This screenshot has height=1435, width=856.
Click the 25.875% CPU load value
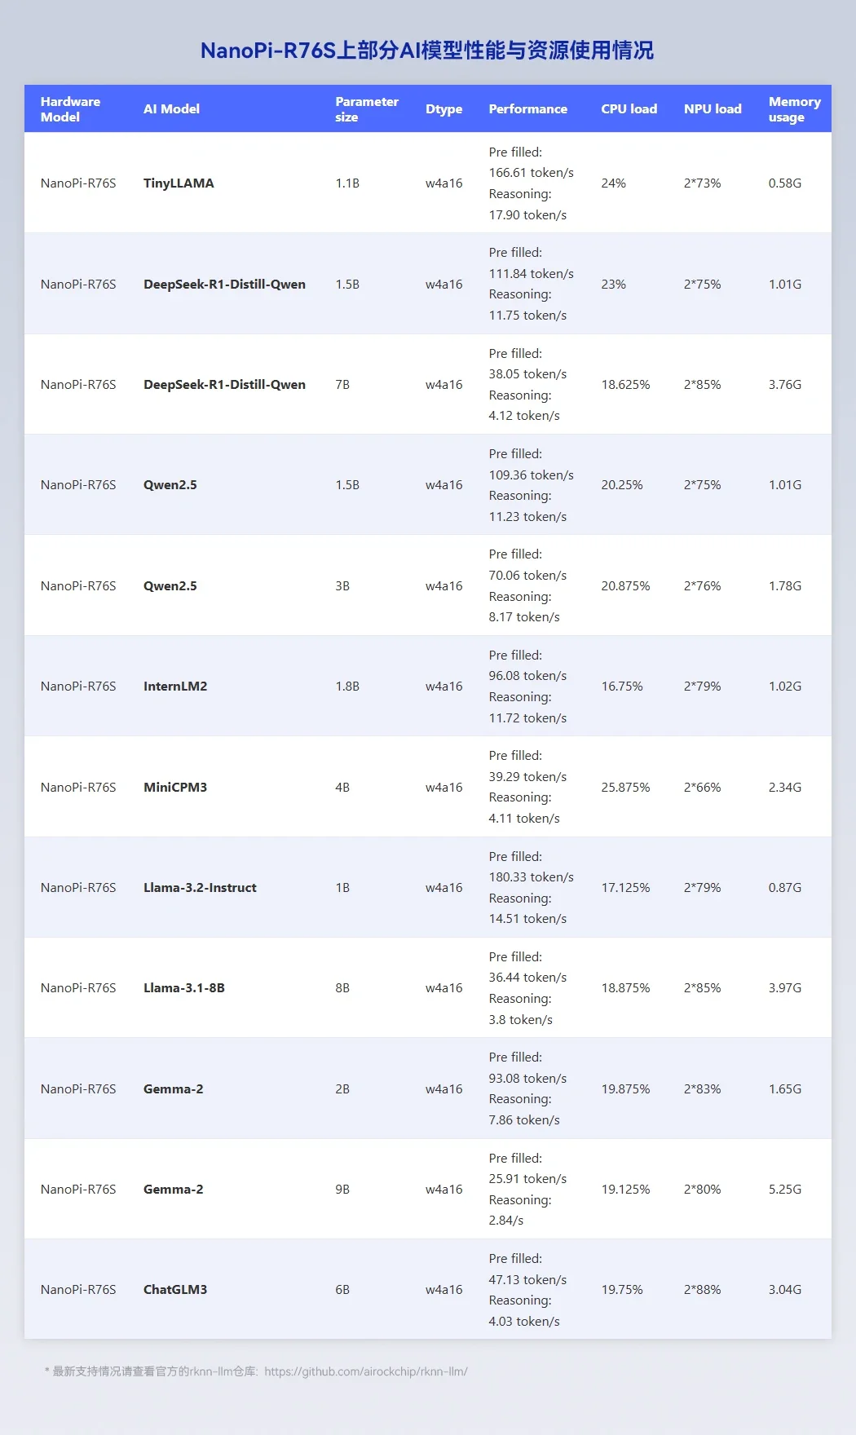(x=625, y=788)
